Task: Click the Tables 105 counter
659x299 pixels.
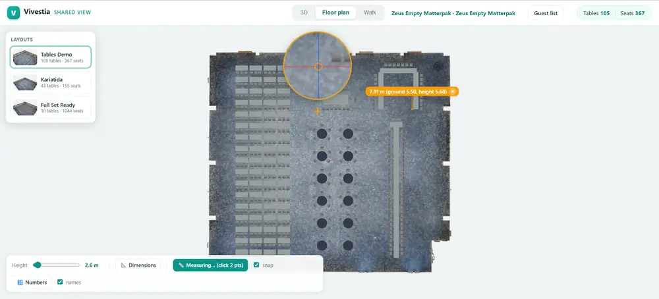Action: tap(596, 13)
